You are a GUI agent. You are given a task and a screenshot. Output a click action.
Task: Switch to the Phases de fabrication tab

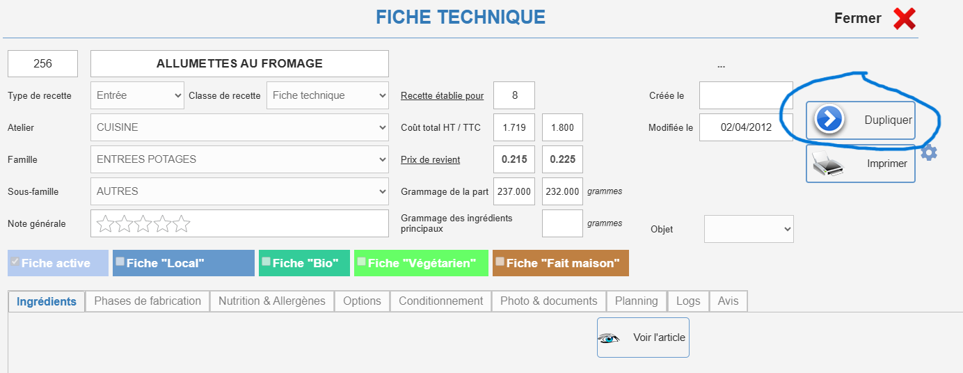coord(148,301)
